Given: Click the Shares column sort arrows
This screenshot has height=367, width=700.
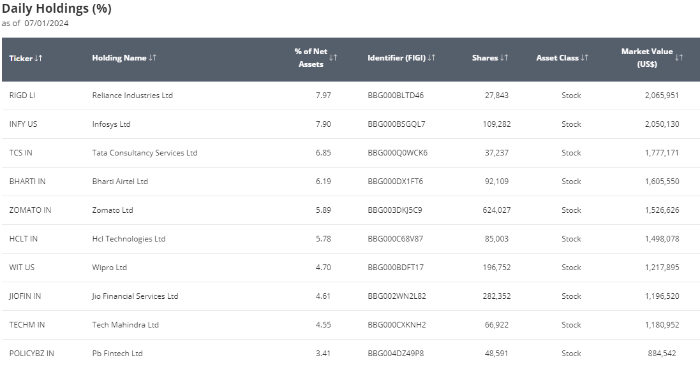Looking at the screenshot, I should click(504, 57).
